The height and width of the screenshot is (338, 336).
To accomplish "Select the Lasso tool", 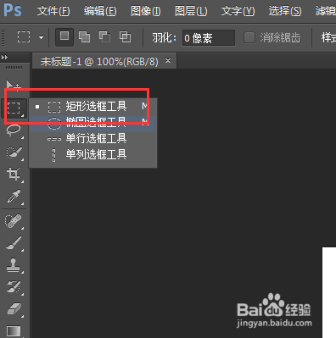I will [14, 130].
